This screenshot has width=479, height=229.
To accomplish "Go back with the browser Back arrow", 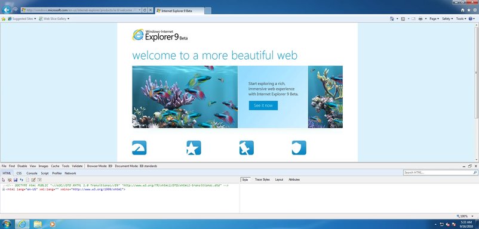I will (6, 10).
